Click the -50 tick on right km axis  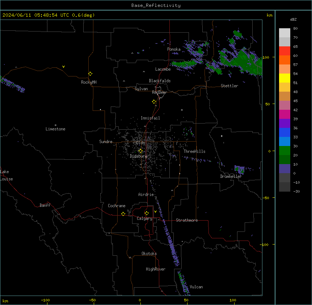coord(266,198)
